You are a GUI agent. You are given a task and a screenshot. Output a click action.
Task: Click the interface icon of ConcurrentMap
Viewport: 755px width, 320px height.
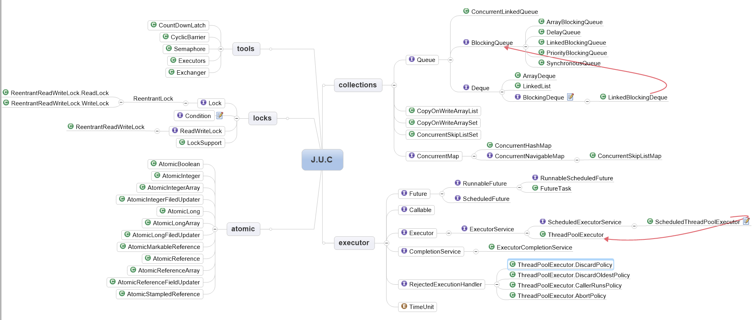pyautogui.click(x=412, y=156)
